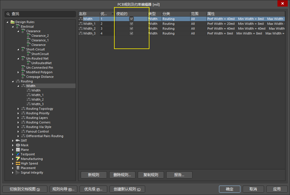The image size is (290, 195).
Task: Click the 属性 column header
Action: 245,14
